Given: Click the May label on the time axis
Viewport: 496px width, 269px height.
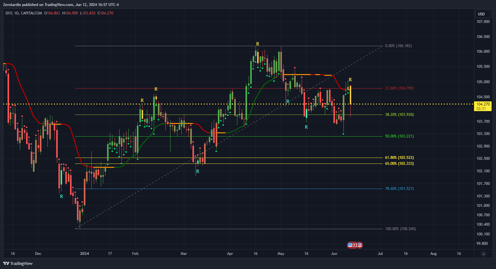Looking at the screenshot, I should (281, 254).
